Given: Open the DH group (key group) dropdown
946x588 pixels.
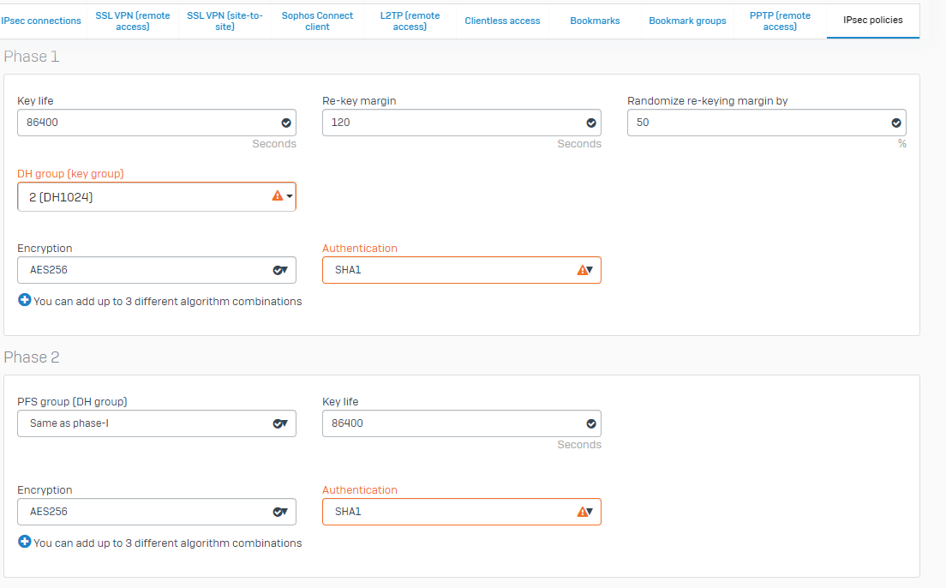Looking at the screenshot, I should [156, 197].
